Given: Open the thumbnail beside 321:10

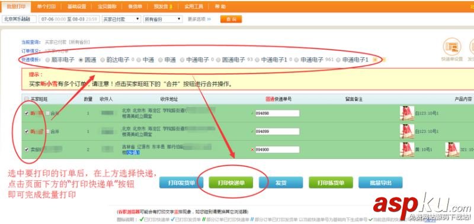Looking at the screenshot, I should (452, 150).
